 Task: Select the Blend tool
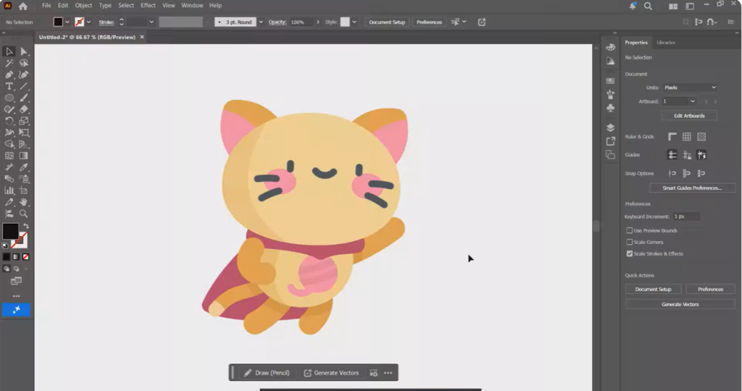click(9, 179)
